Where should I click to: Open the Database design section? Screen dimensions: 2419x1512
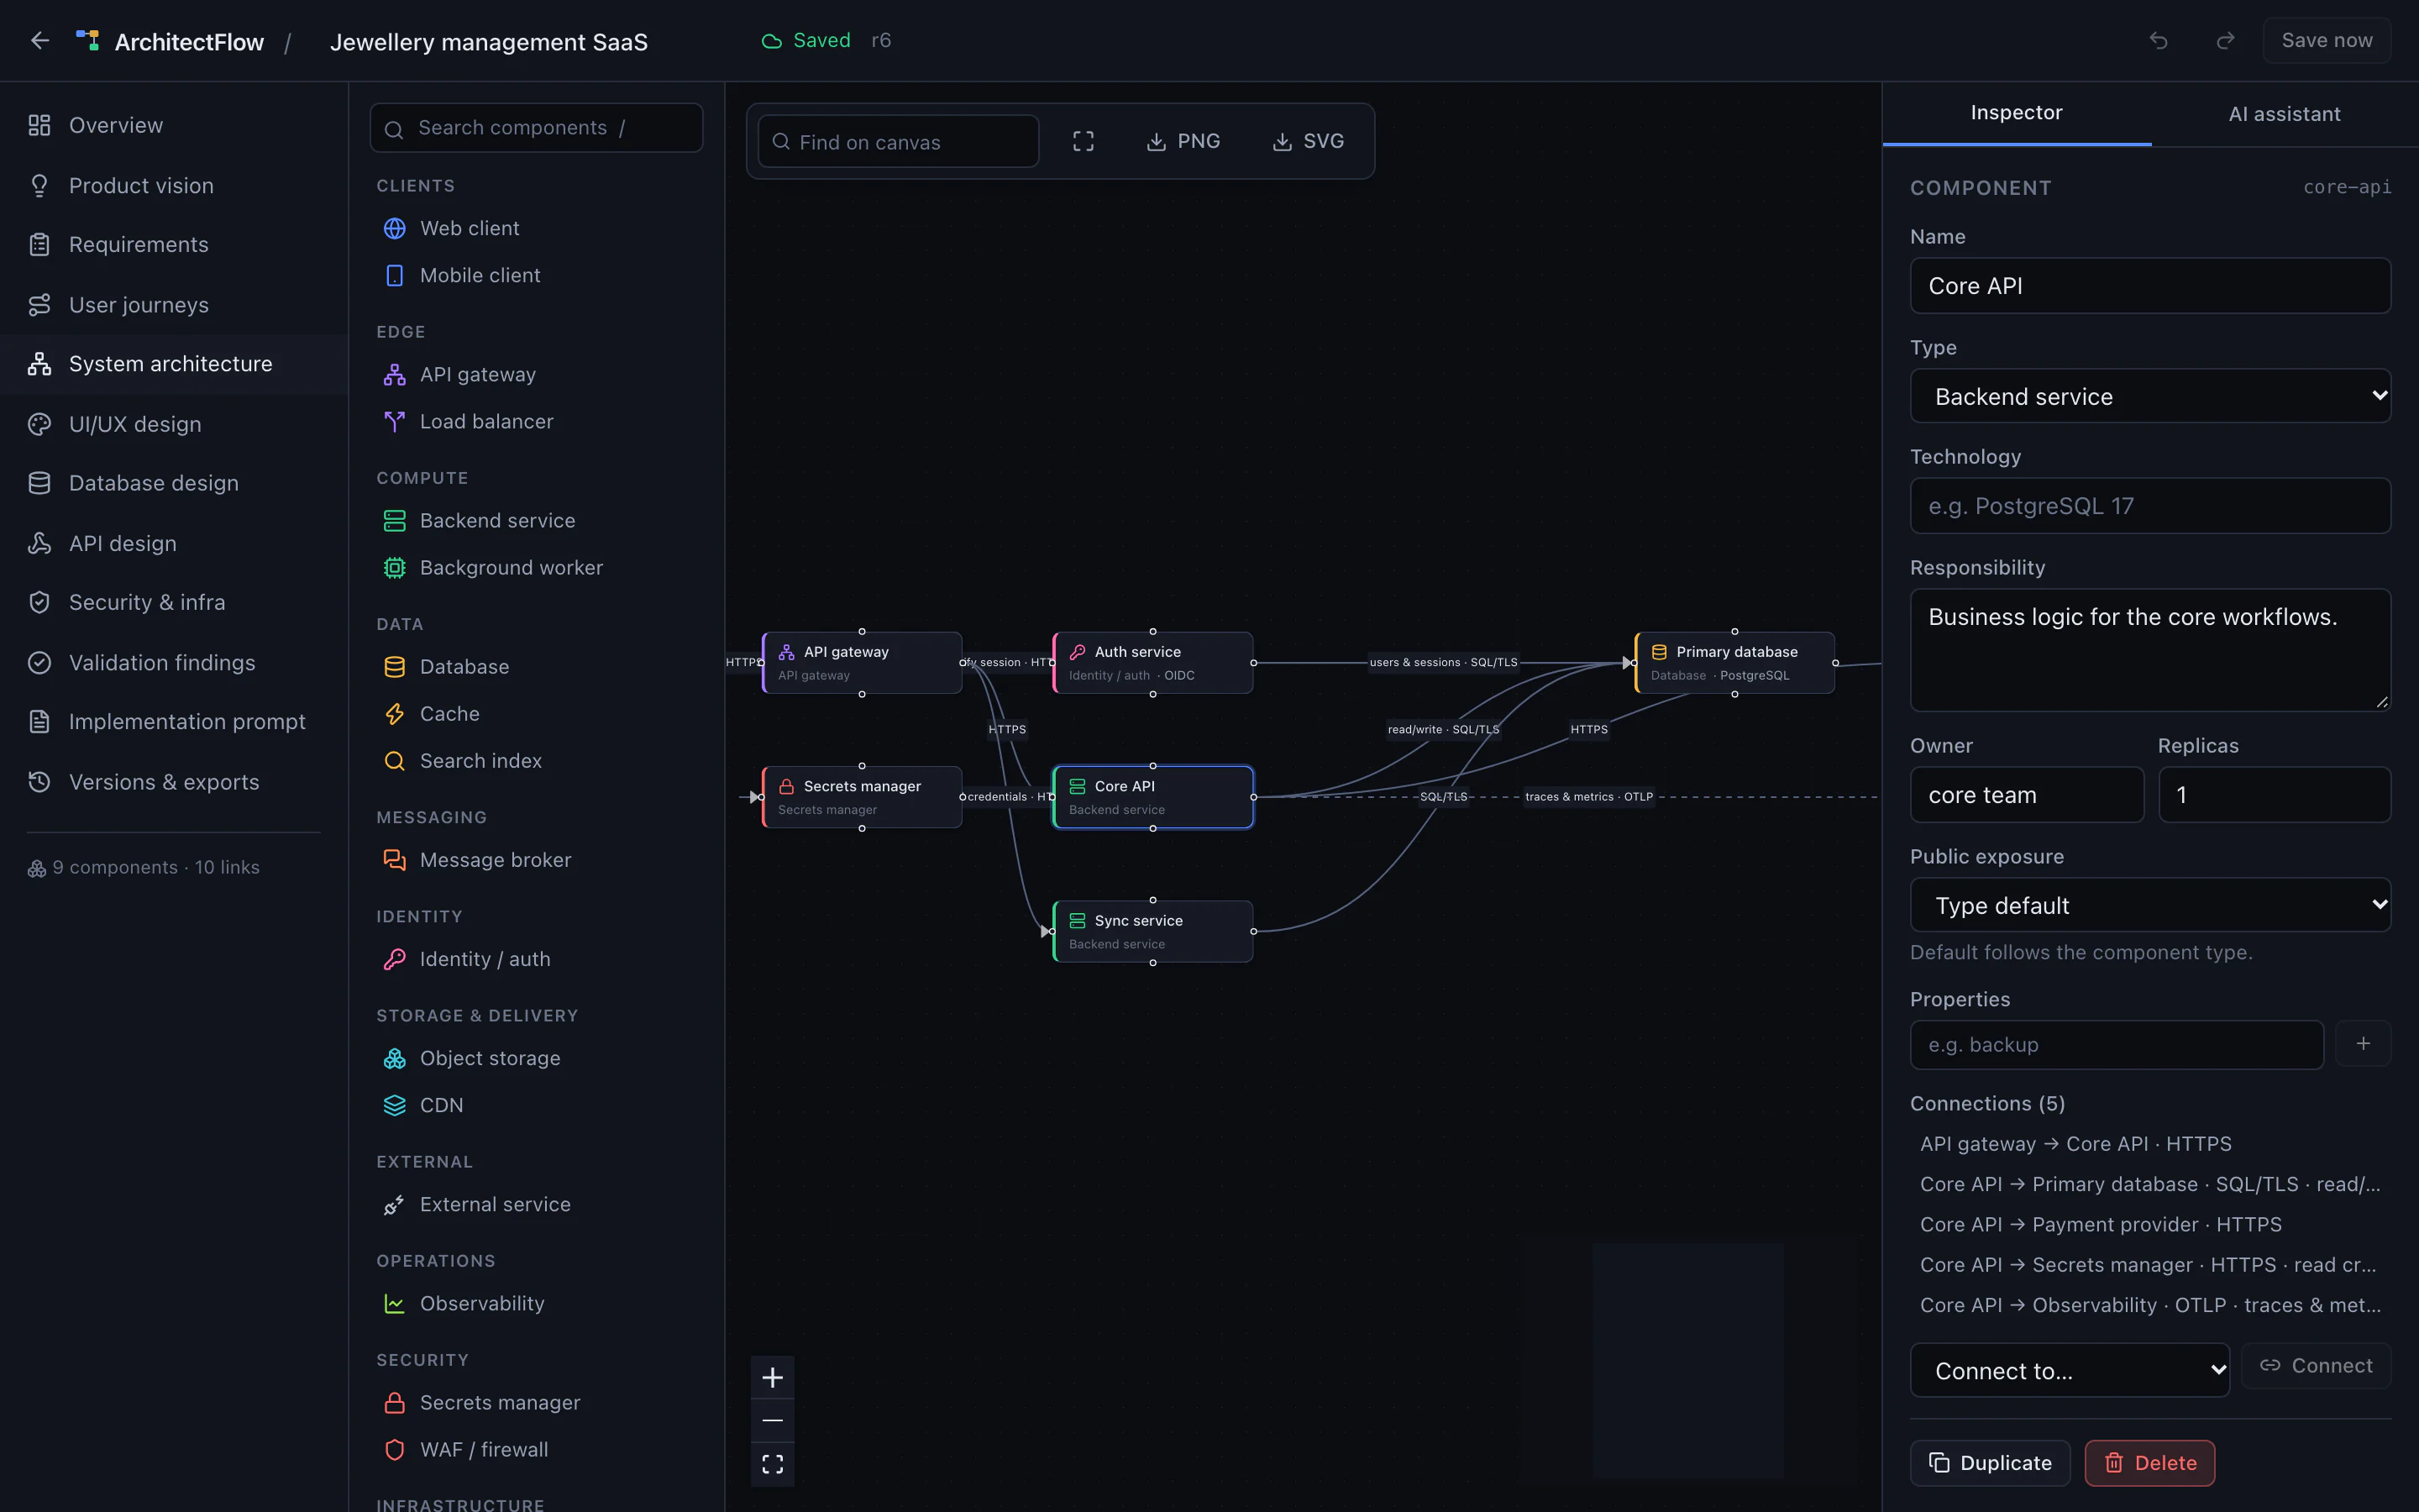tap(174, 483)
